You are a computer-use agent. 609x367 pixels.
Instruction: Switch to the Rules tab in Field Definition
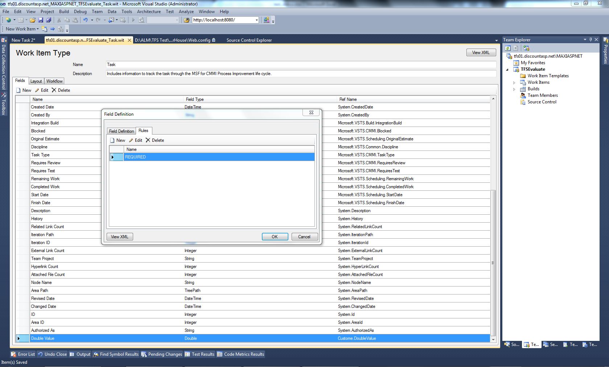143,131
